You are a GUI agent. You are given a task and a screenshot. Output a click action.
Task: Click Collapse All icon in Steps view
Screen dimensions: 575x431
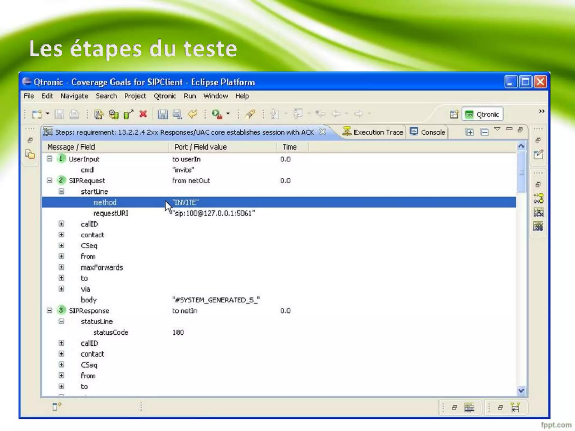(485, 132)
